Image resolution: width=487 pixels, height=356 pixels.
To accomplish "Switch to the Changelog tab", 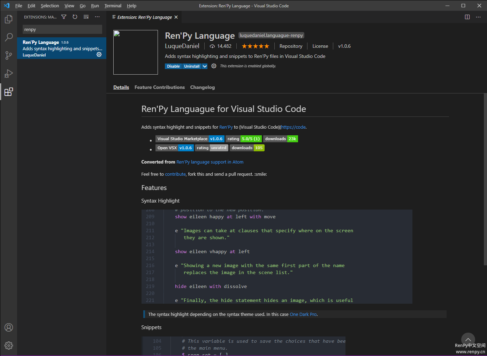I will 203,87.
